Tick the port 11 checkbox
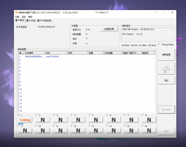Screen dimensions: 186x147 pos(55,126)
